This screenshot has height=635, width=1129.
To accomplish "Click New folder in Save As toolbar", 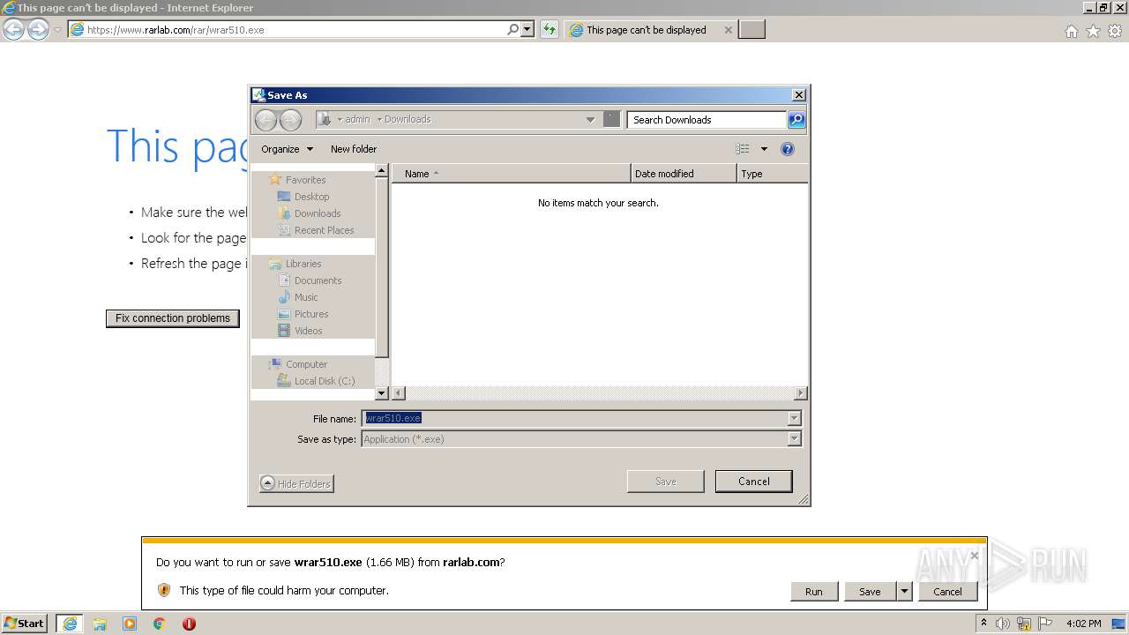I will (354, 149).
